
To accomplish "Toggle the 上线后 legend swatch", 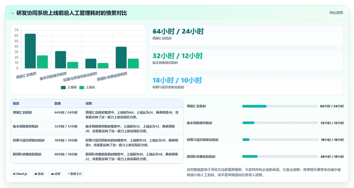I will click(82, 88).
